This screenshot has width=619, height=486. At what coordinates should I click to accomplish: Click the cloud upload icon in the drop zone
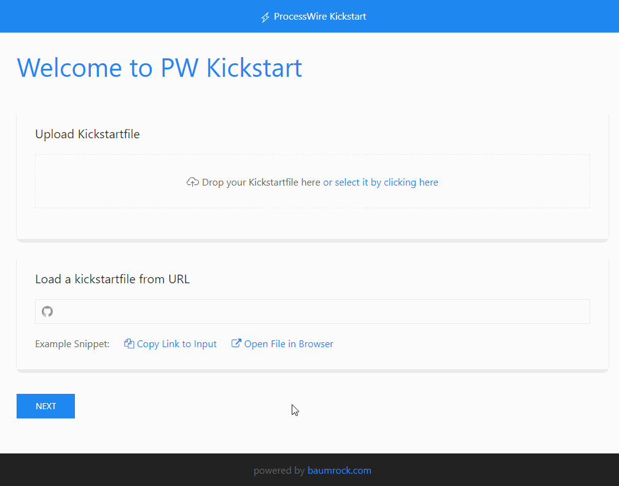click(192, 182)
